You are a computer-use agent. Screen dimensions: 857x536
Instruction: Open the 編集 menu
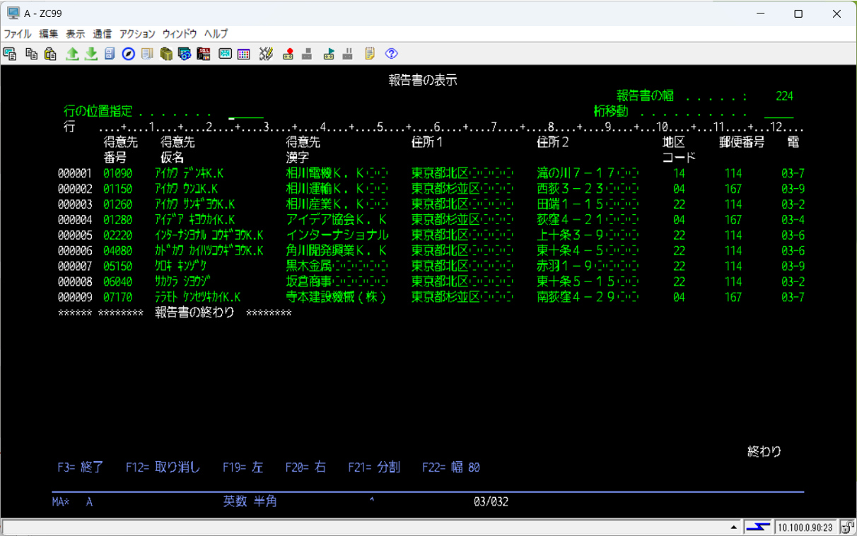point(49,34)
